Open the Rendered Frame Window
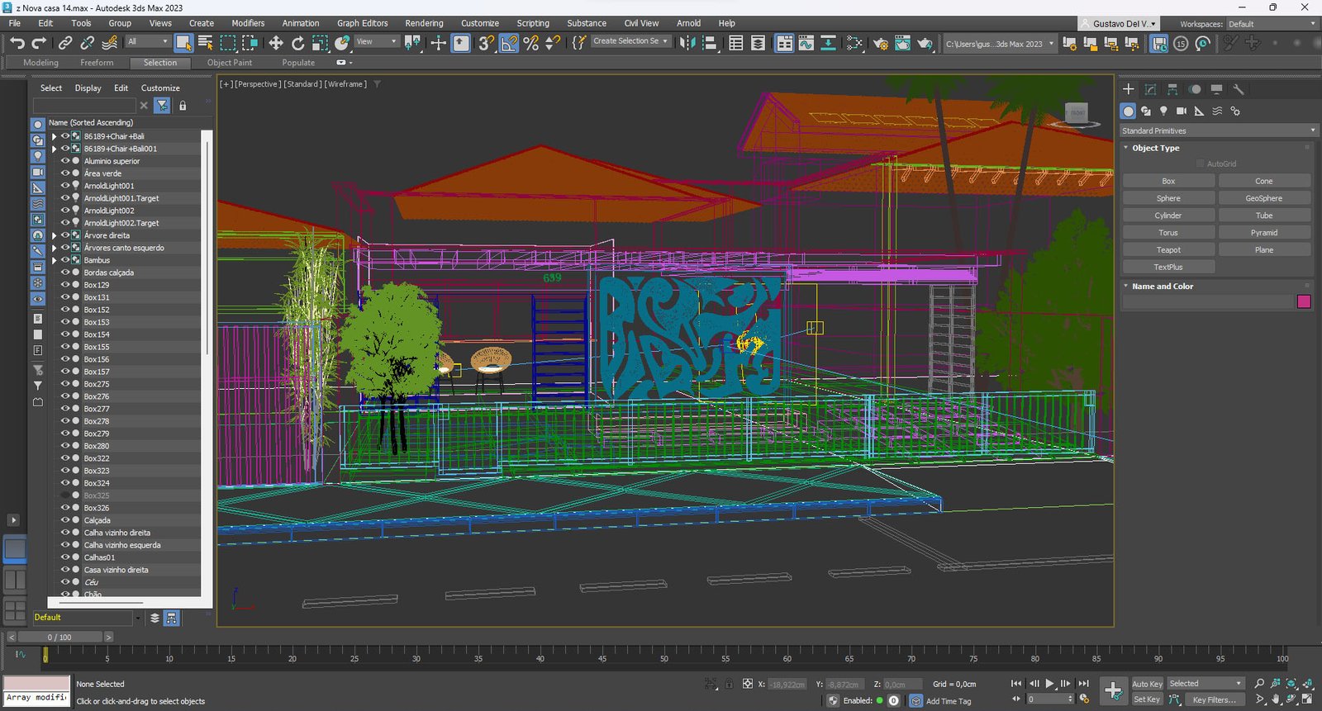The width and height of the screenshot is (1322, 711). tap(902, 43)
